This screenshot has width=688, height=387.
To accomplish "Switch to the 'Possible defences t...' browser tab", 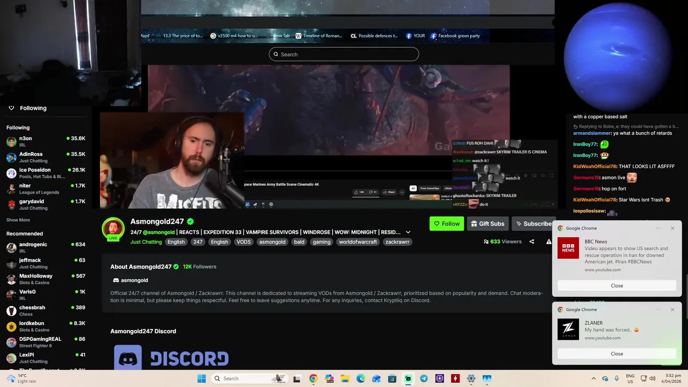I will pos(374,36).
